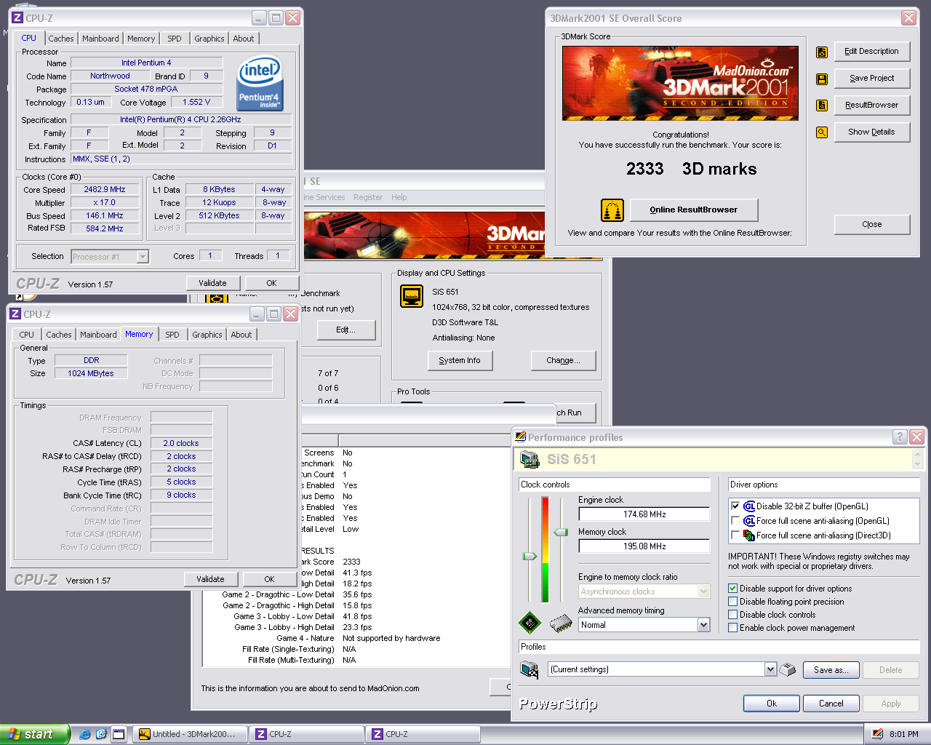Click the Memory clock 195.08 MHz field
Viewport: 931px width, 745px height.
644,546
